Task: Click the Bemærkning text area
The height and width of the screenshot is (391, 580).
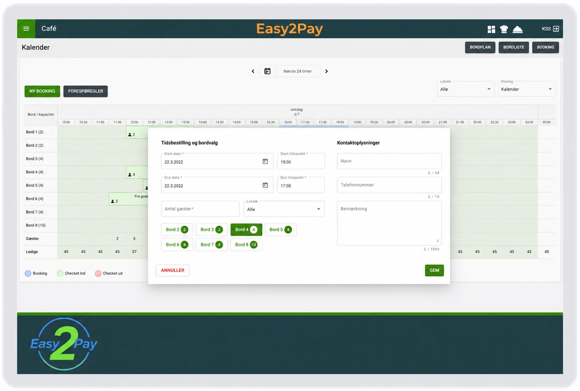Action: point(389,223)
